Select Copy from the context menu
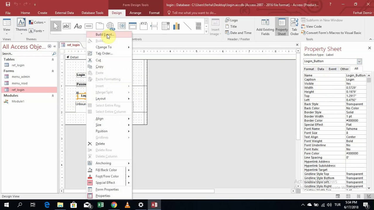This screenshot has height=210, width=374. tap(109, 66)
